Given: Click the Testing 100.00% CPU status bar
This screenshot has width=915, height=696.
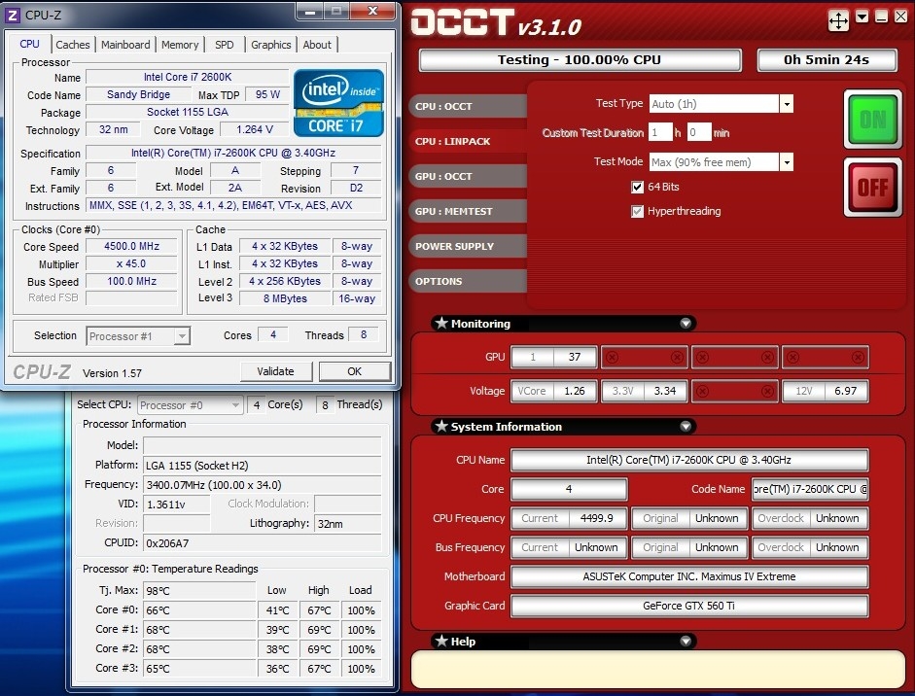Looking at the screenshot, I should click(581, 60).
